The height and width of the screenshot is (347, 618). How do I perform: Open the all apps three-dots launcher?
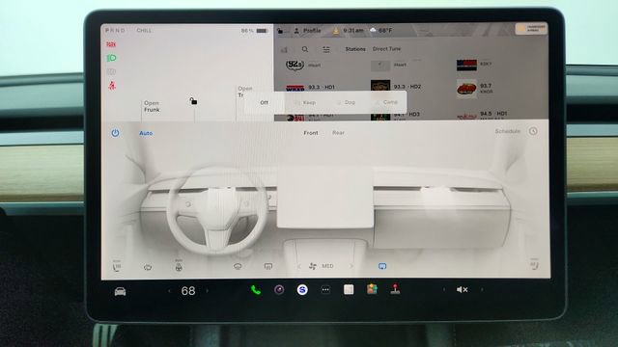(x=325, y=290)
